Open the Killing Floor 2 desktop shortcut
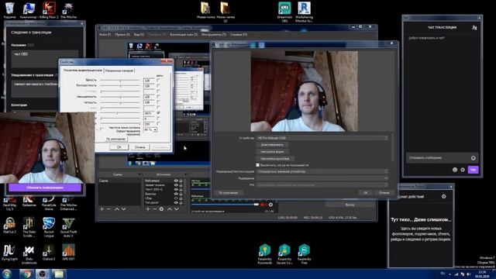Image resolution: width=496 pixels, height=279 pixels. (x=48, y=9)
